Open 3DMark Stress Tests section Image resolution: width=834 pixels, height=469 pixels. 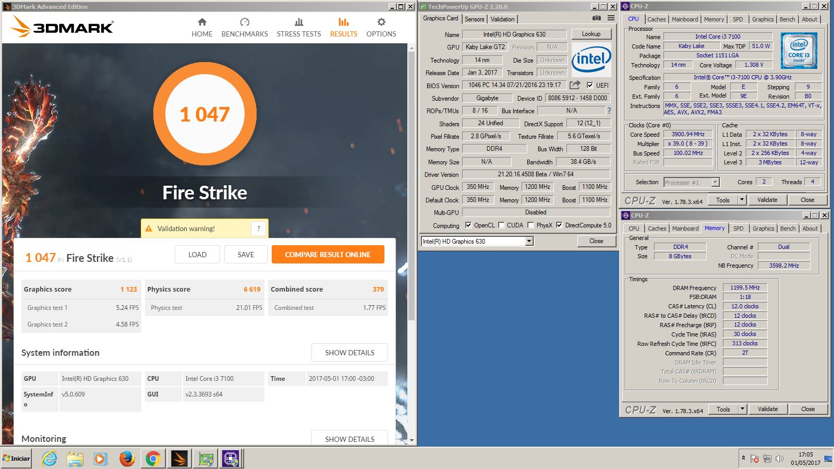(299, 28)
